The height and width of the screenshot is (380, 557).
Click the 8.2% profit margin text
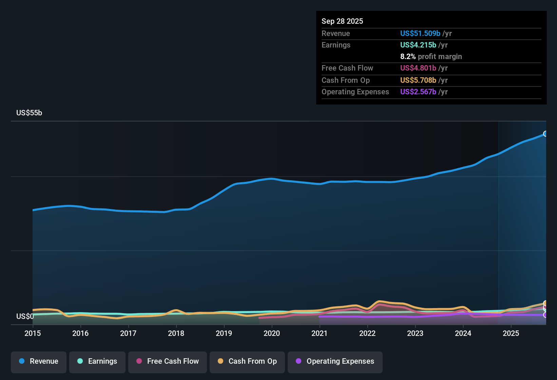pyautogui.click(x=431, y=56)
